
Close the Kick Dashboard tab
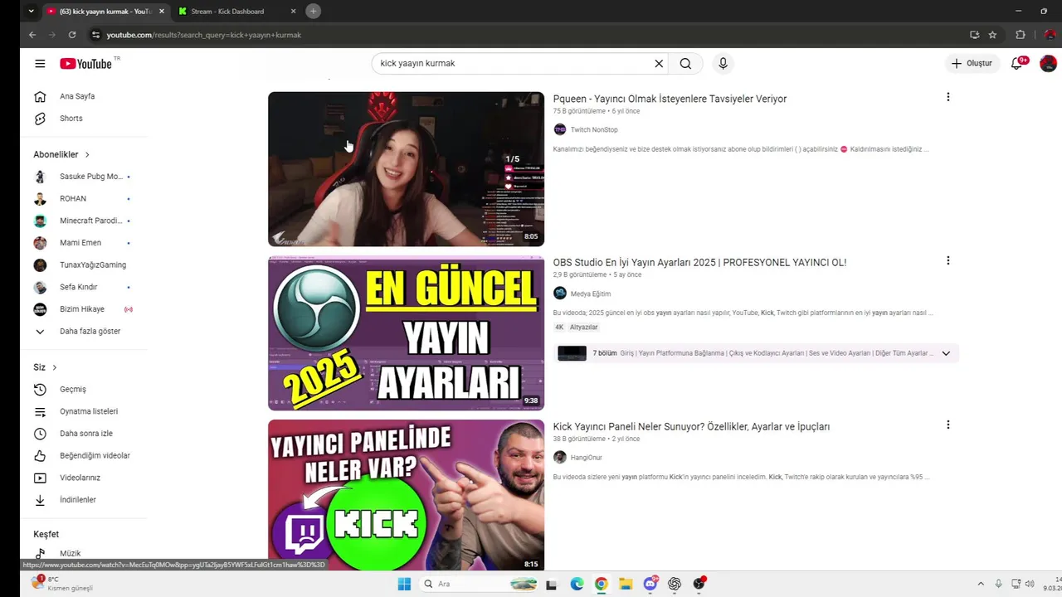[294, 12]
